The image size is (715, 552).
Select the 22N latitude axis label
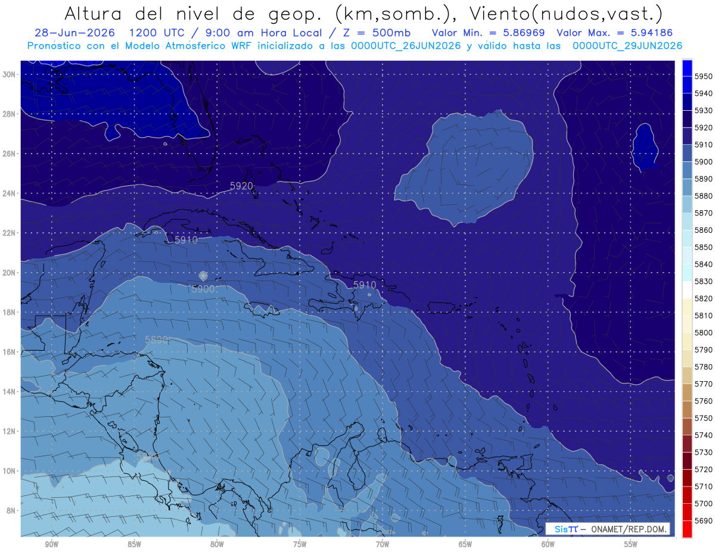[9, 233]
